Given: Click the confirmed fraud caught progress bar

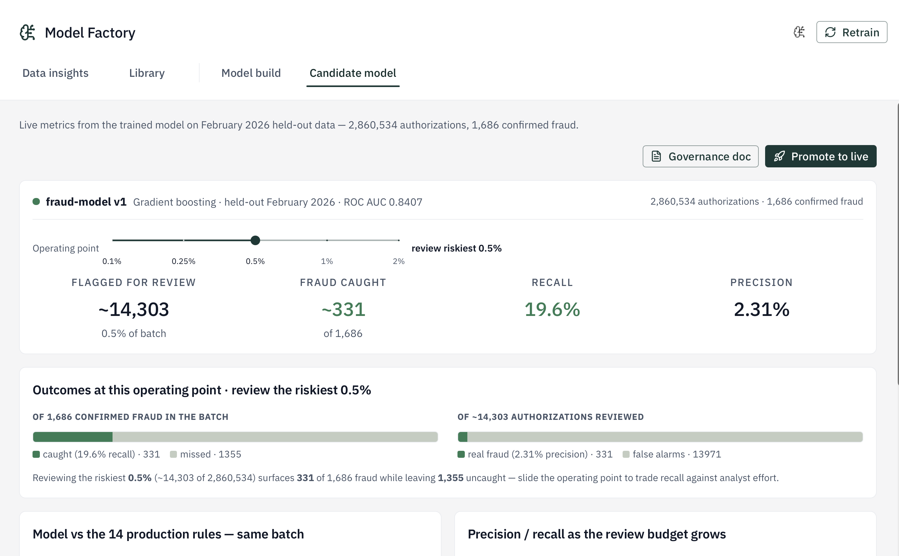Looking at the screenshot, I should click(x=235, y=437).
